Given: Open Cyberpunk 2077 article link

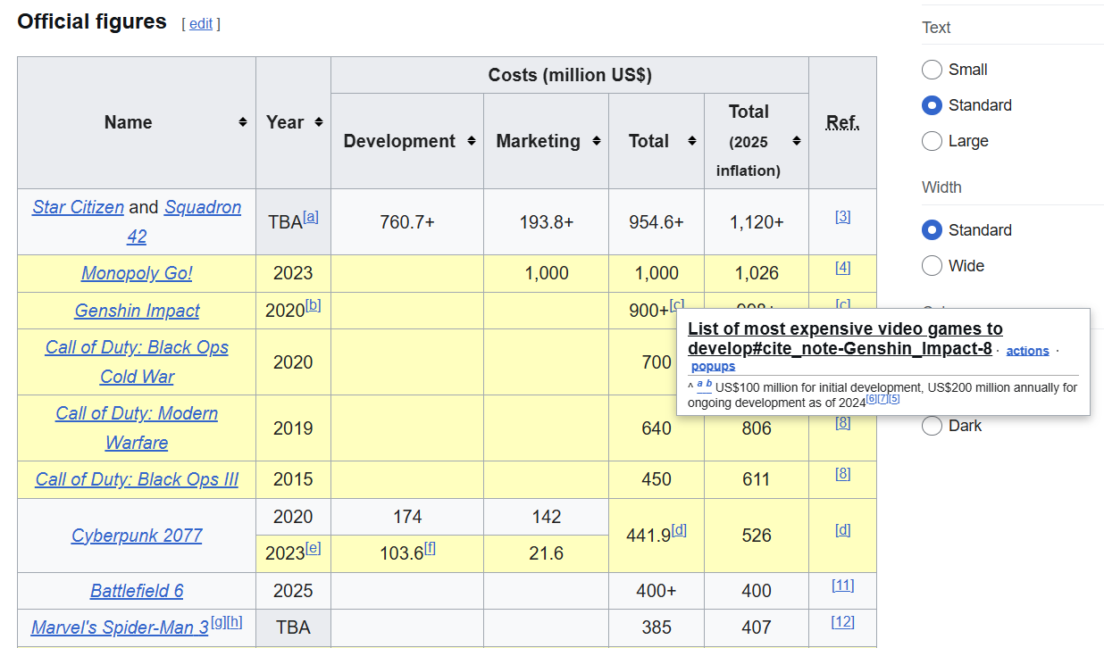Looking at the screenshot, I should tap(137, 536).
